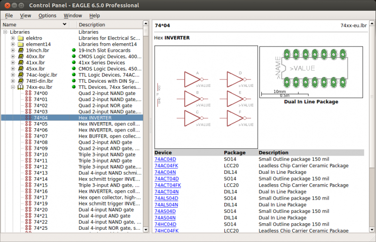
Task: Select the 74*21 Dual 4-input AND gate row
Action: [72, 216]
